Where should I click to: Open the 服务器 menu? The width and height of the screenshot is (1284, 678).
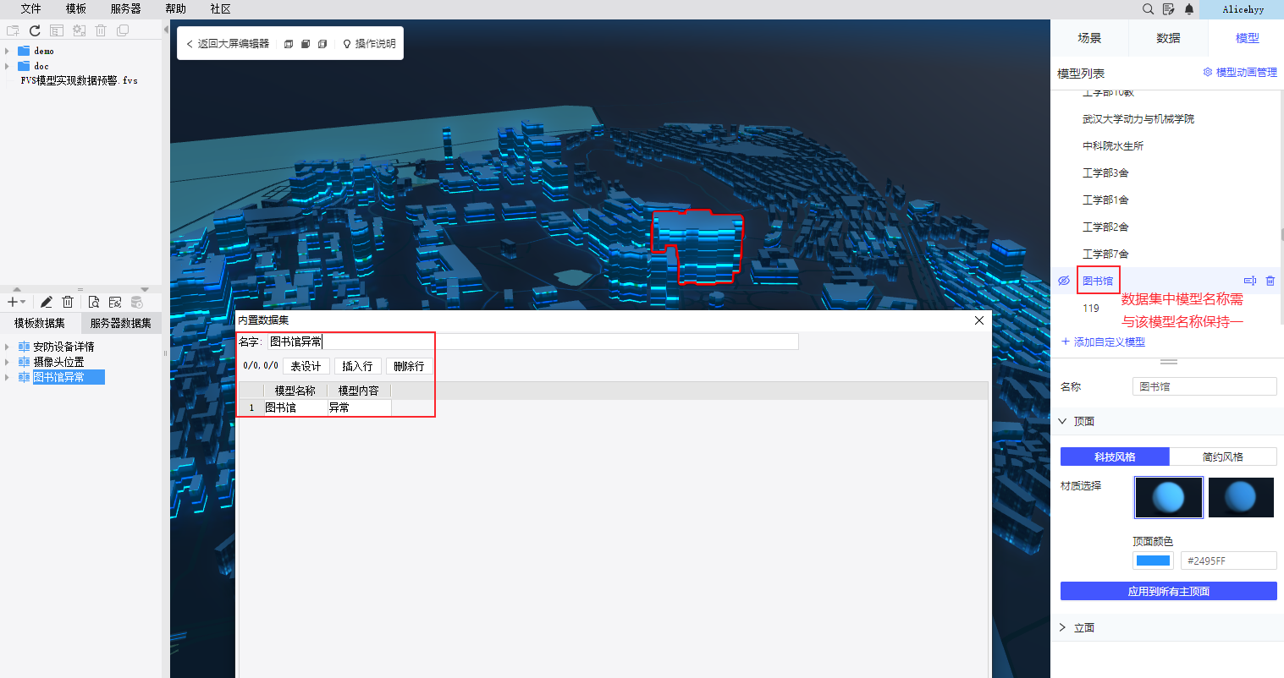pos(126,9)
